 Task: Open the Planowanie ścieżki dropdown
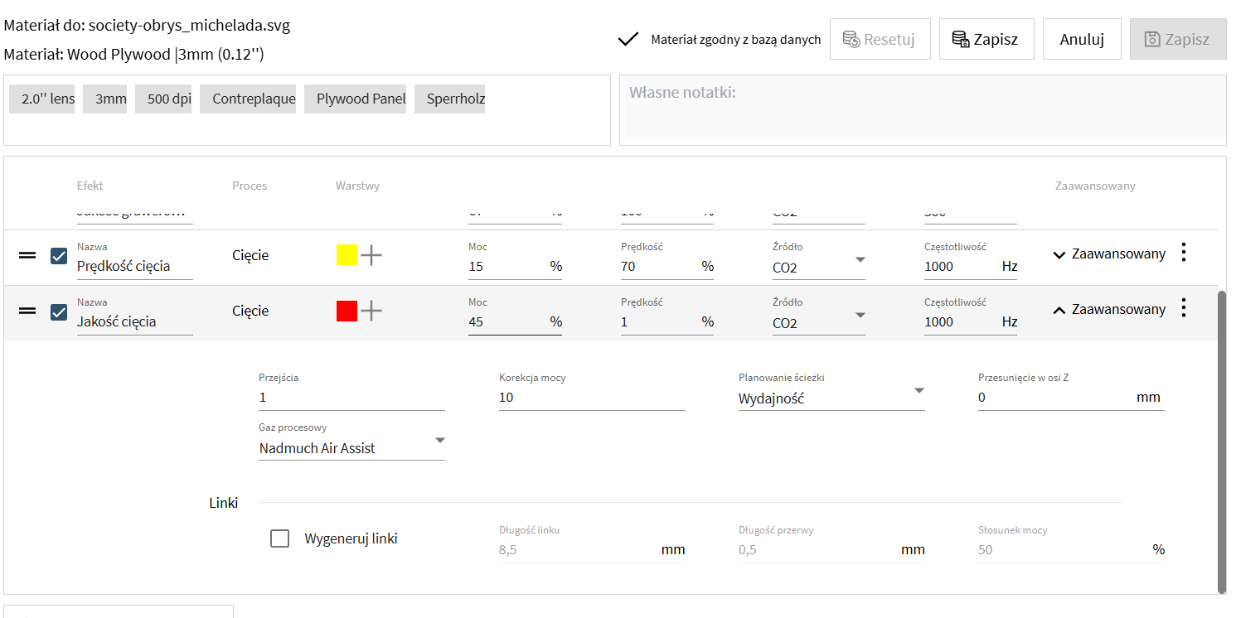click(831, 398)
